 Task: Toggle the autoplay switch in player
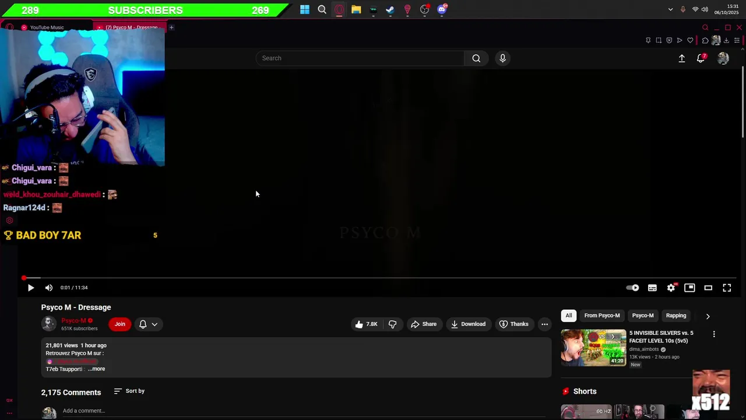click(632, 288)
